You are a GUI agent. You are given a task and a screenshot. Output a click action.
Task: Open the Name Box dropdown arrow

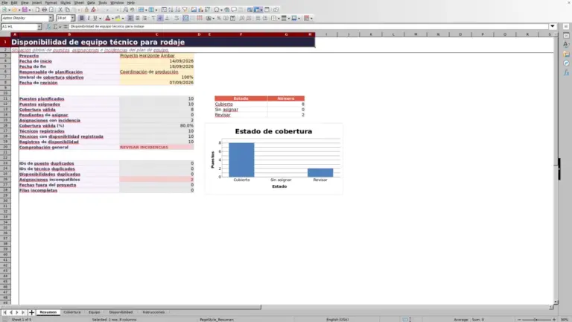pos(39,27)
